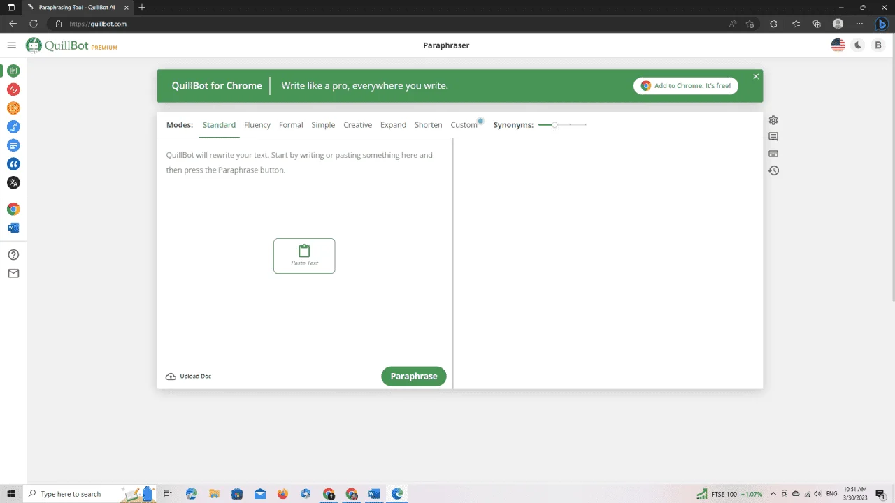Open browser Extensions puzzle icon
This screenshot has width=895, height=503.
tap(773, 24)
